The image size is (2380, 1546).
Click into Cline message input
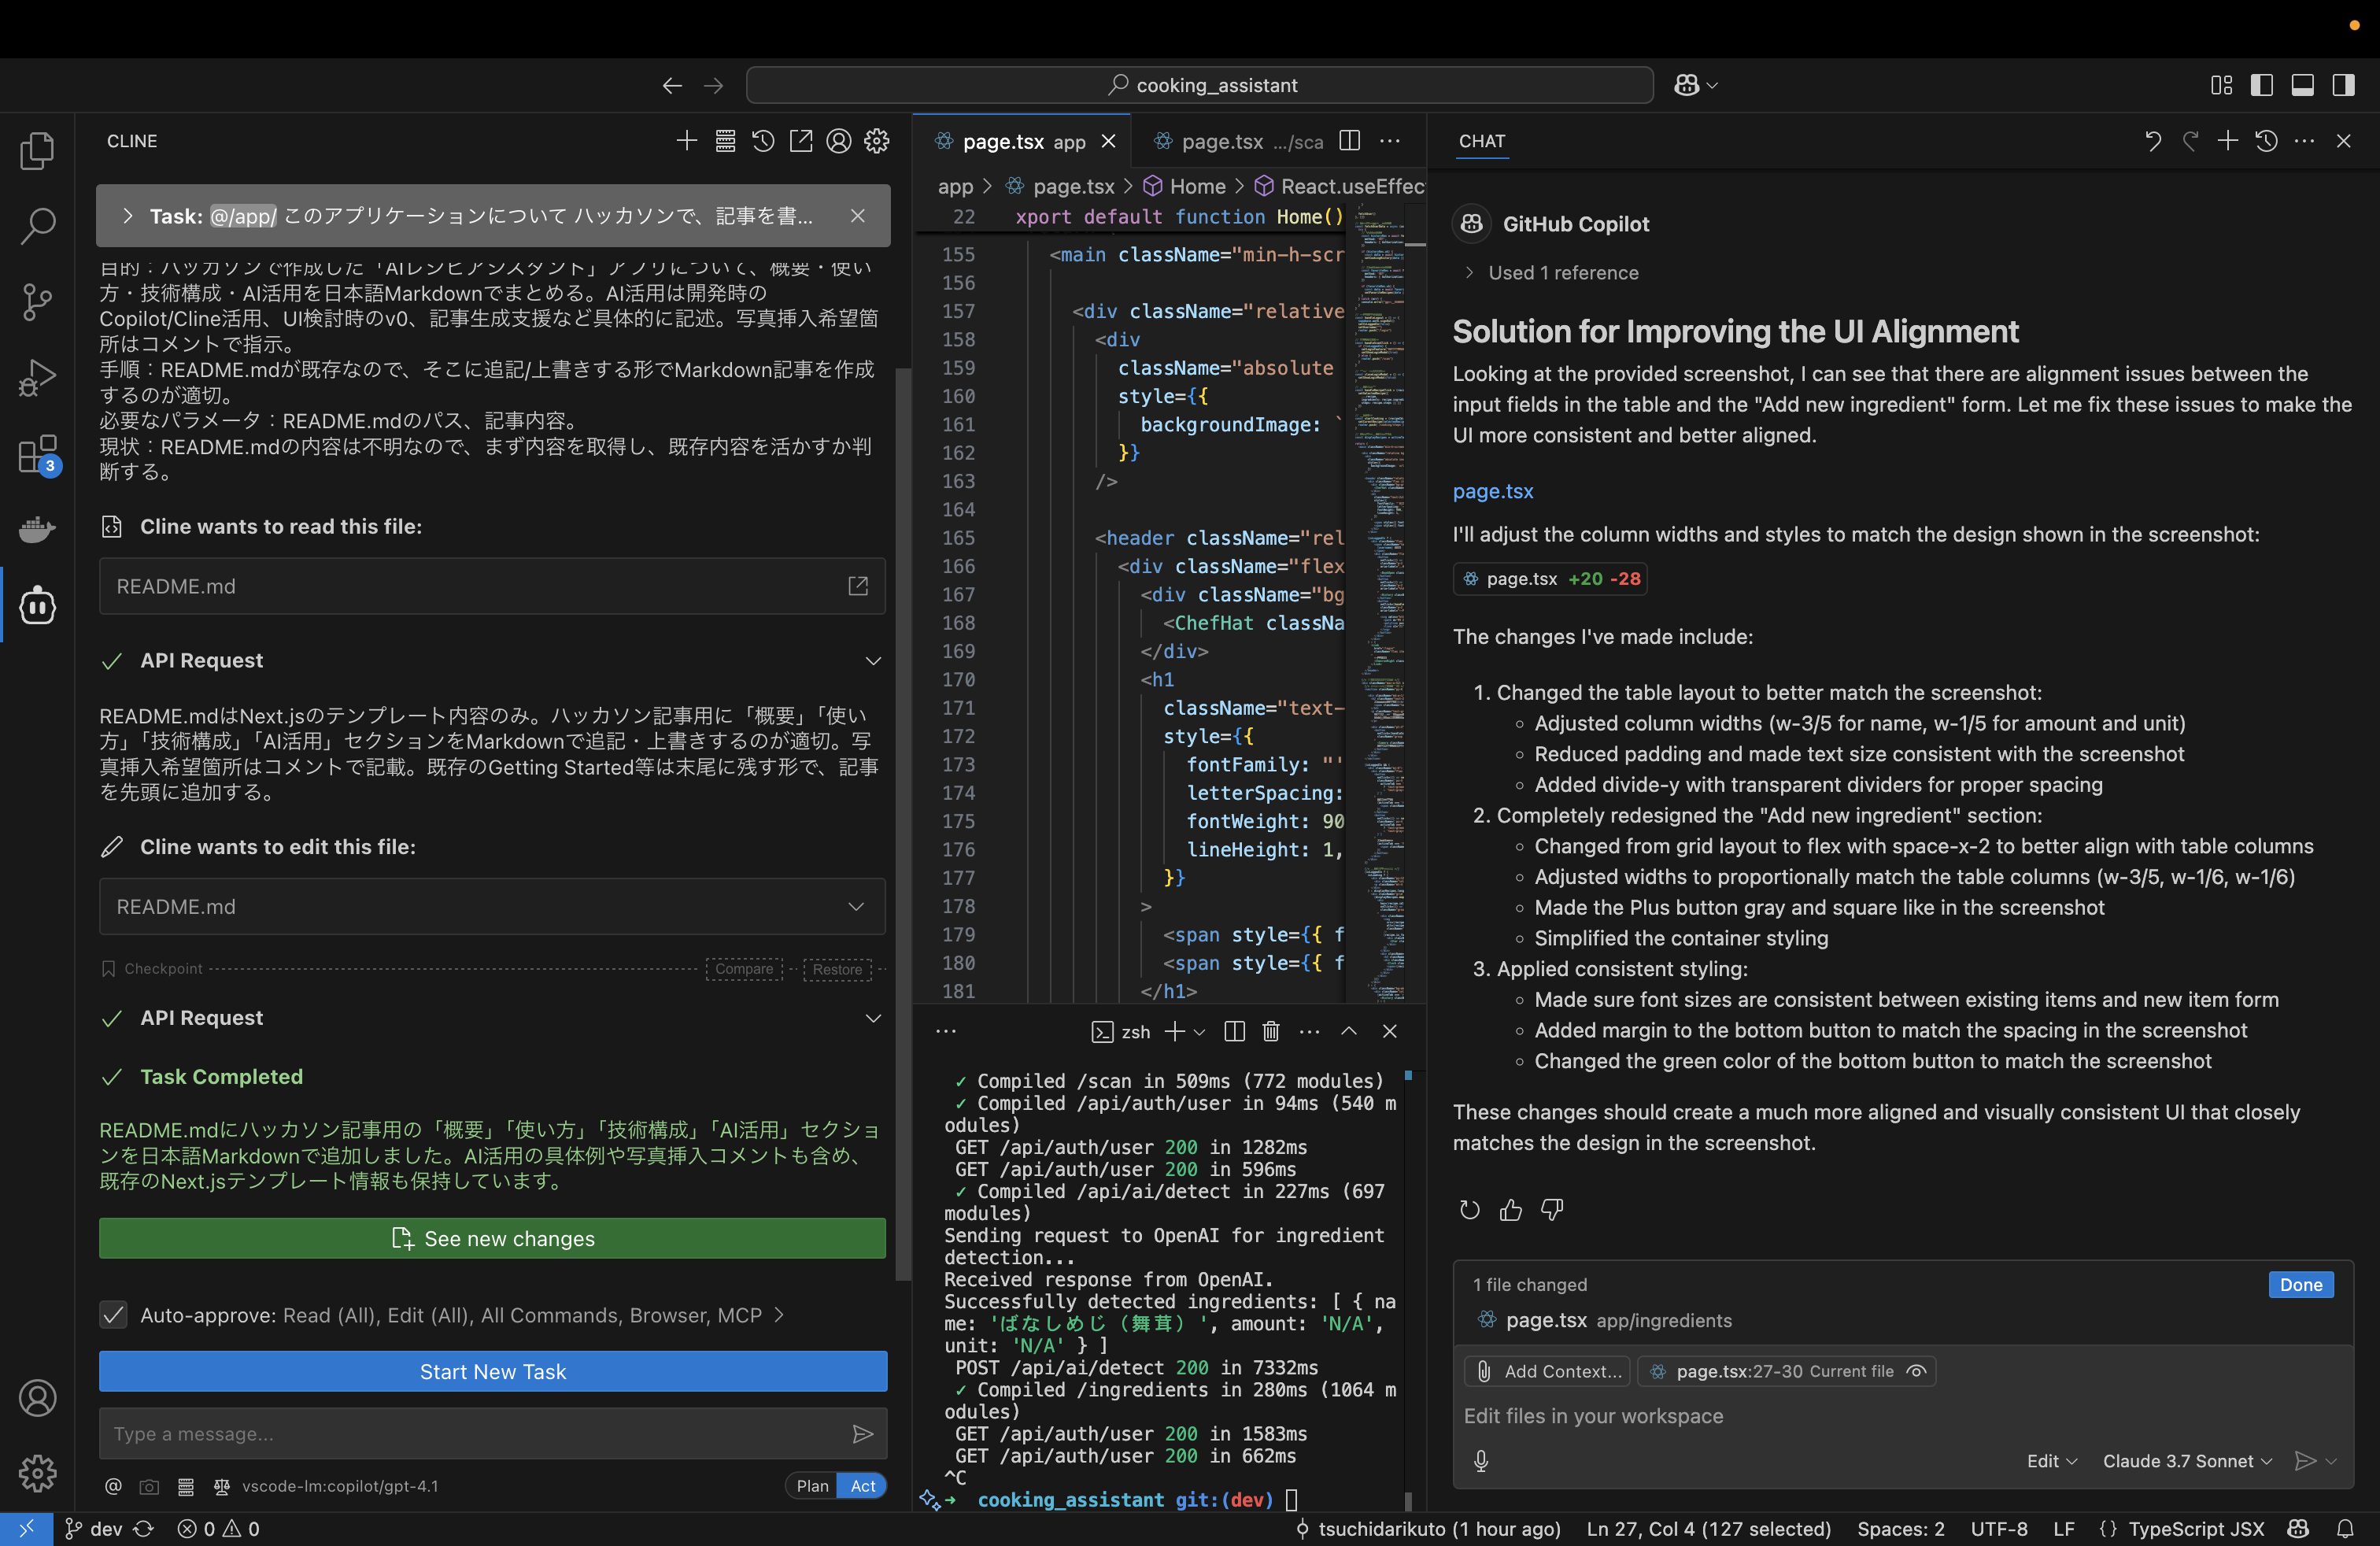(x=475, y=1433)
